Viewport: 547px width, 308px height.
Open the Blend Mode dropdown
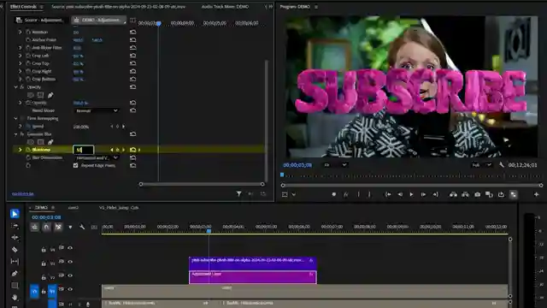97,110
